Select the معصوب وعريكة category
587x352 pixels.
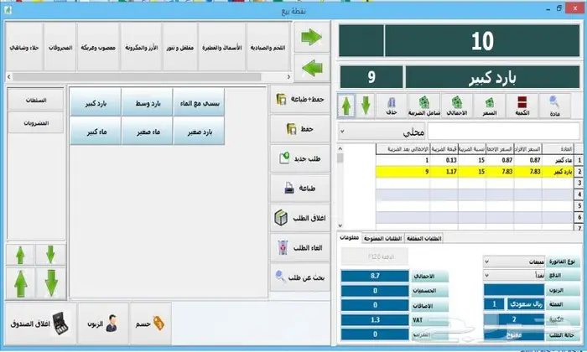coord(98,47)
